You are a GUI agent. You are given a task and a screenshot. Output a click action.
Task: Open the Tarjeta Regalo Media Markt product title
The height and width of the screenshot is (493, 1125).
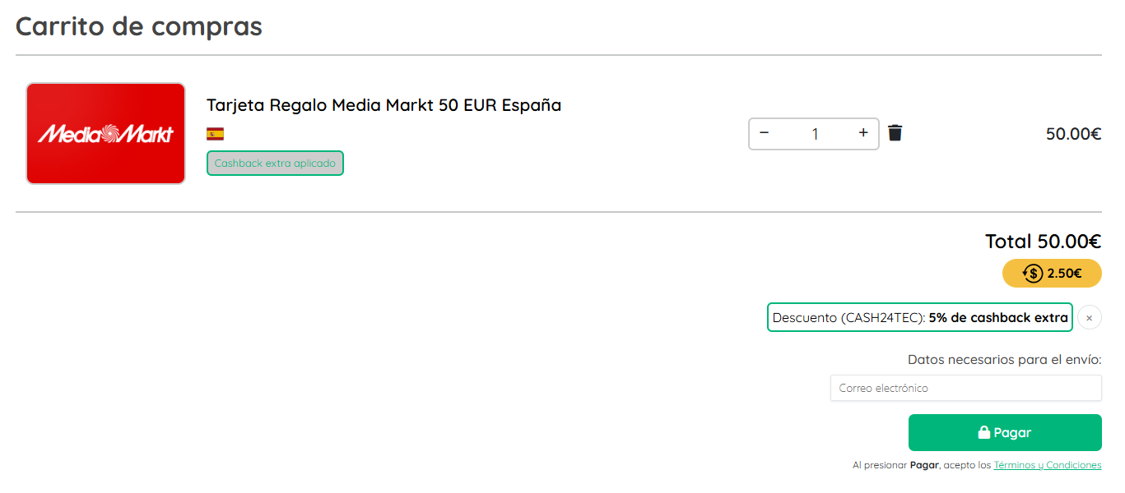(x=384, y=105)
